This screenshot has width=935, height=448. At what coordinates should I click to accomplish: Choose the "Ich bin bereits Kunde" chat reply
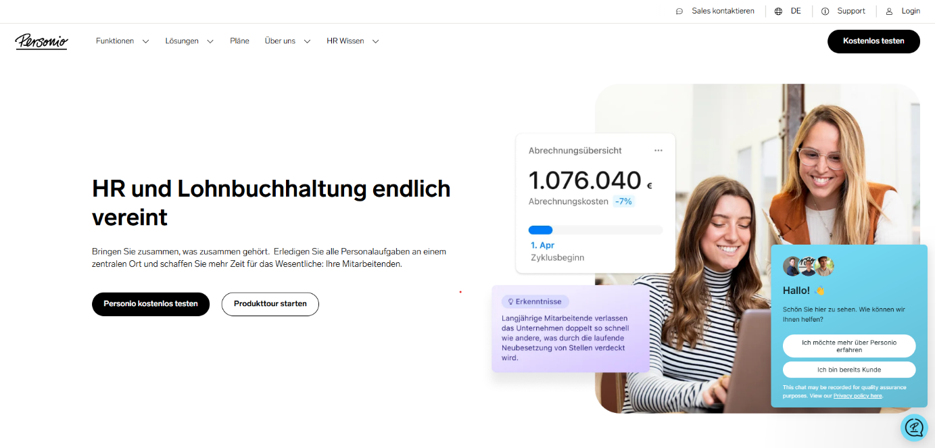tap(849, 370)
